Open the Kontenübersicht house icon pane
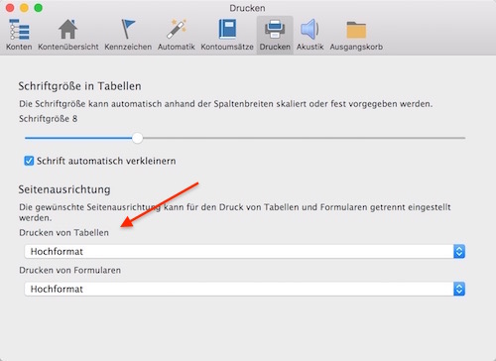 click(68, 36)
